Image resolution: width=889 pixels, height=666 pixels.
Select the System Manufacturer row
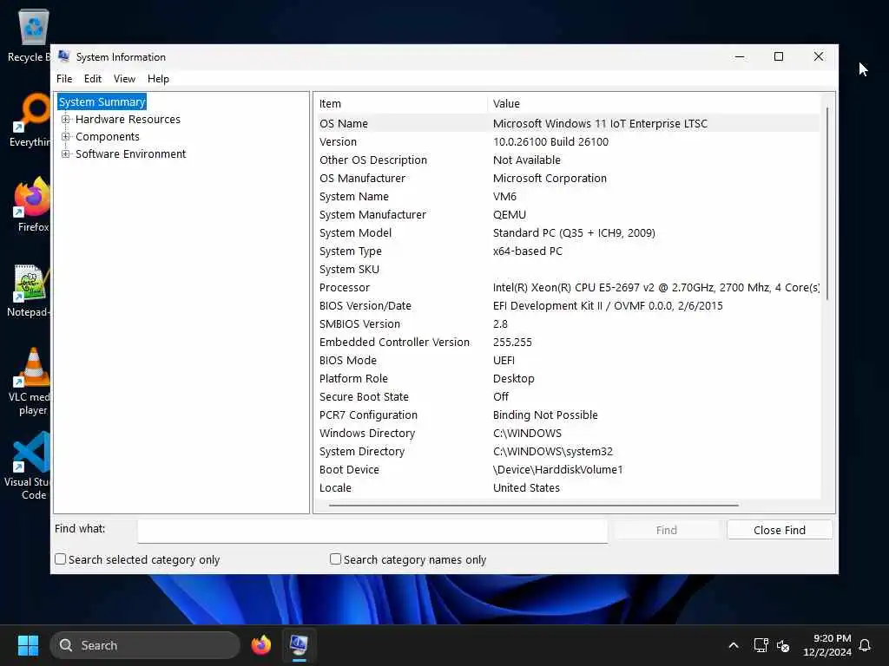point(568,215)
